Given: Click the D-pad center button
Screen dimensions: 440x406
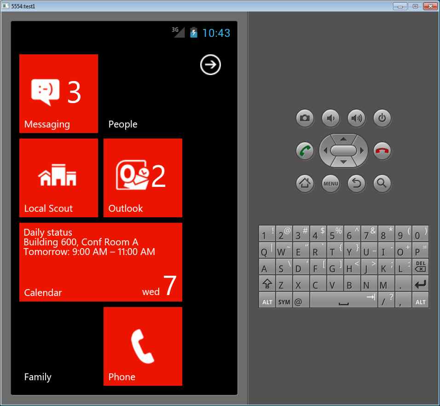Looking at the screenshot, I should pyautogui.click(x=343, y=151).
